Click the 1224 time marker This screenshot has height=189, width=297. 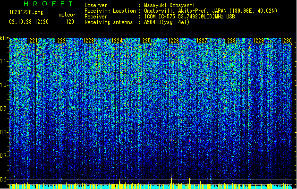117,41
